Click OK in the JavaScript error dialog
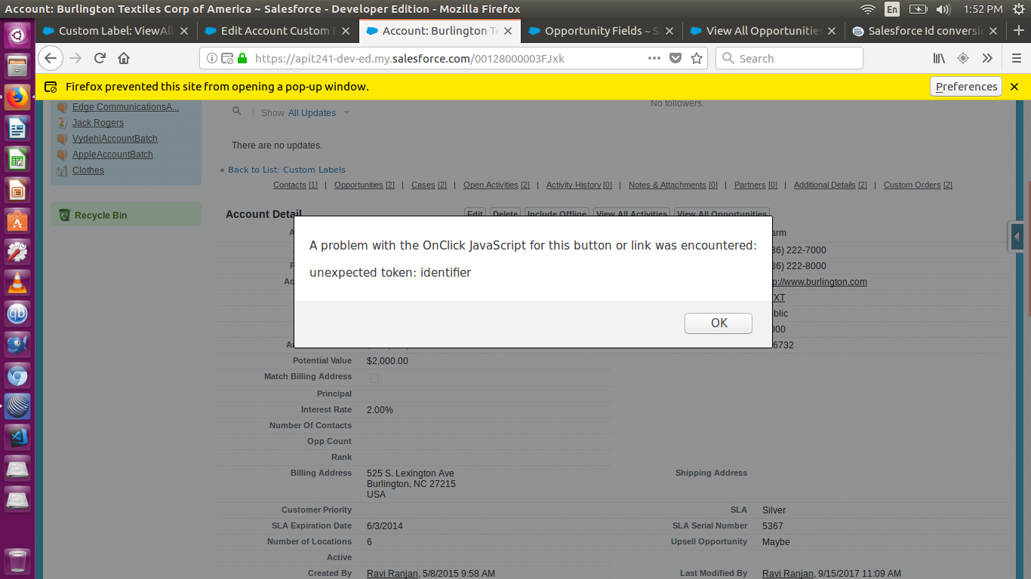The height and width of the screenshot is (579, 1031). pos(718,323)
